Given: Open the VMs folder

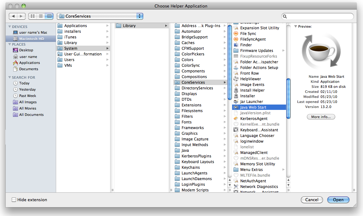Looking at the screenshot, I should (x=83, y=65).
